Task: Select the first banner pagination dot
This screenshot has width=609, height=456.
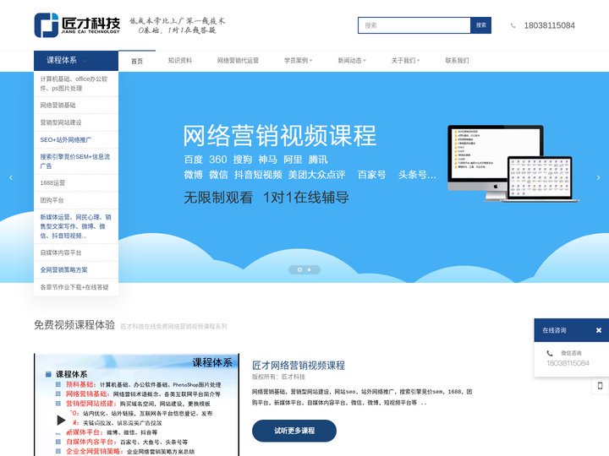Action: 299,269
